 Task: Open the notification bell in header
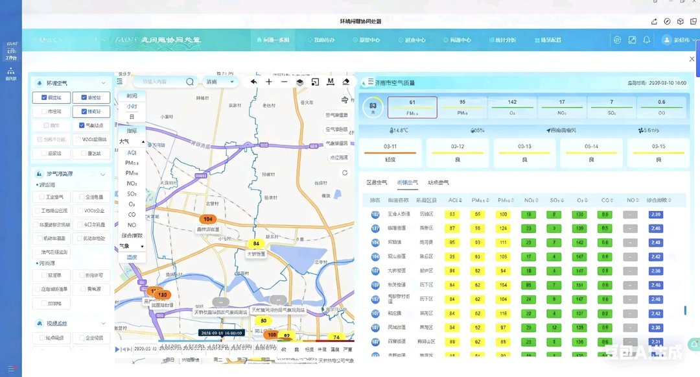click(x=646, y=40)
